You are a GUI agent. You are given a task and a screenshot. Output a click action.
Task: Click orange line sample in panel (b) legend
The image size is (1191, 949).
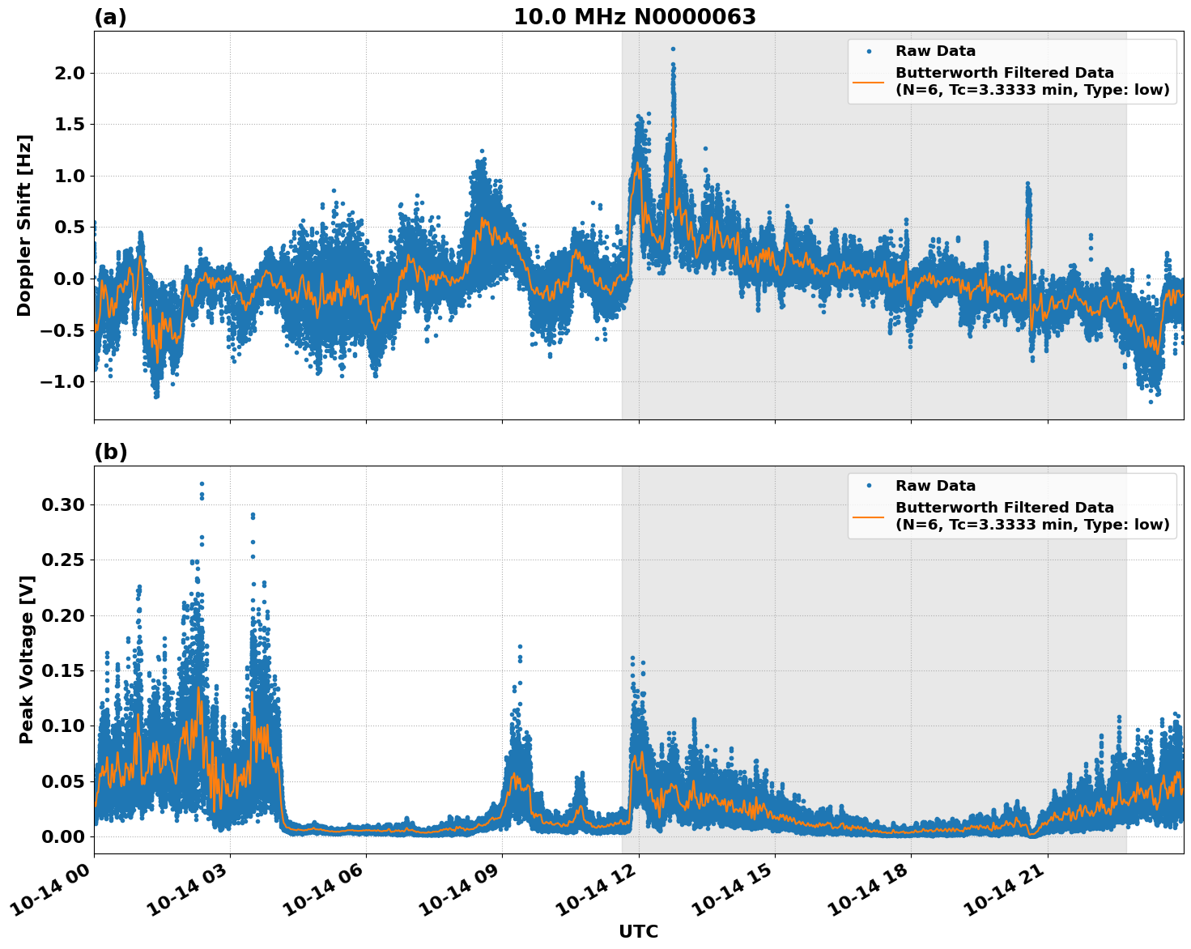point(868,517)
